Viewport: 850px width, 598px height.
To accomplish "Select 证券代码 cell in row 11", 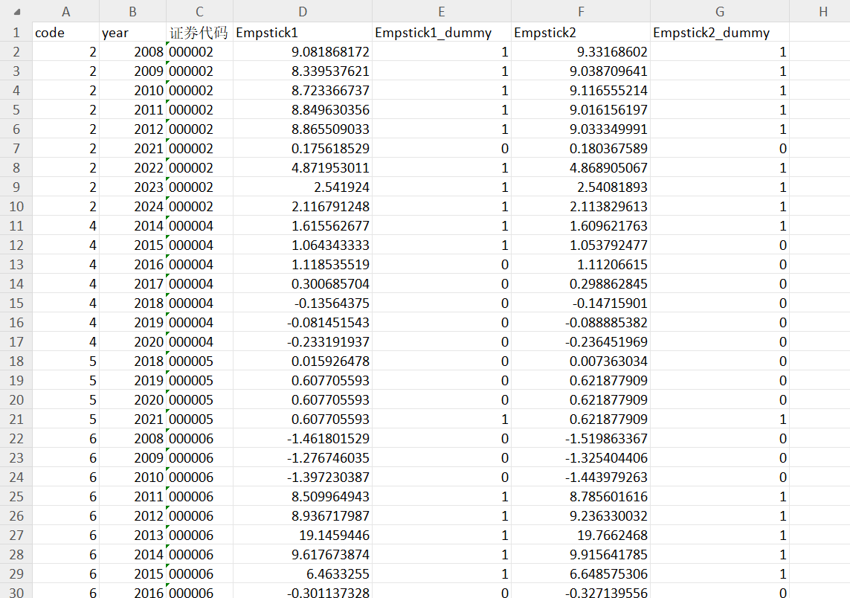I will click(x=199, y=225).
